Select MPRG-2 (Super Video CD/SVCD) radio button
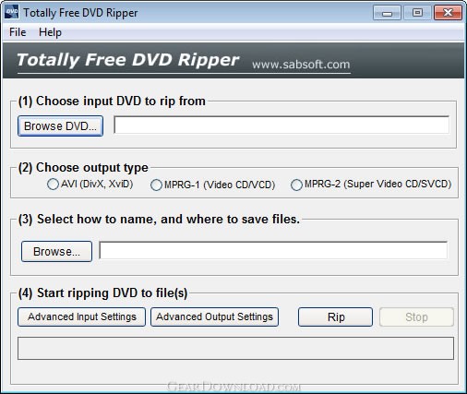Viewport: 467px width, 394px height. tap(296, 185)
